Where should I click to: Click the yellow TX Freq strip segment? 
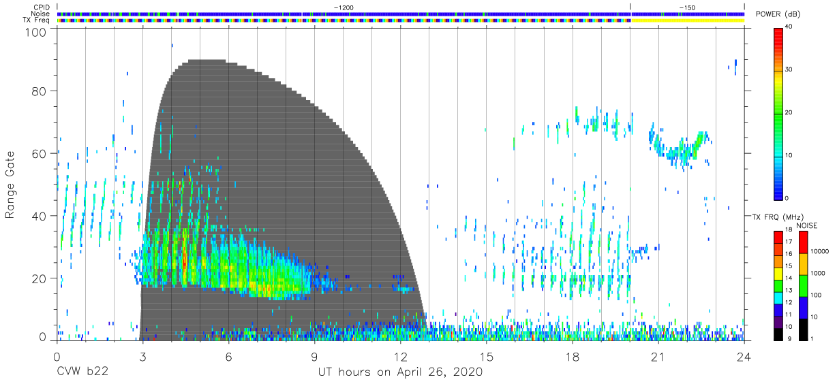click(x=687, y=20)
